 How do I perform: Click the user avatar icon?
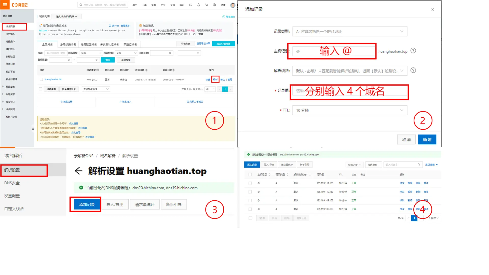point(233,5)
